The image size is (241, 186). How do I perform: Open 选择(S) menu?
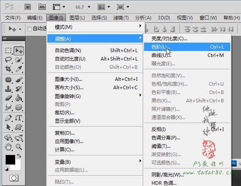(99, 18)
